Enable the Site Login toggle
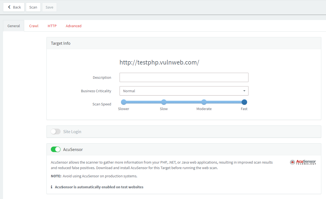The height and width of the screenshot is (199, 326). tap(56, 131)
